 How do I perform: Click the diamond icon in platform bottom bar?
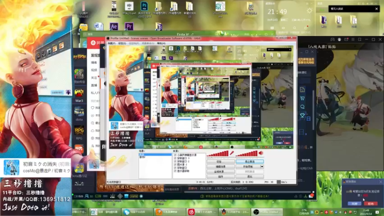(120, 196)
